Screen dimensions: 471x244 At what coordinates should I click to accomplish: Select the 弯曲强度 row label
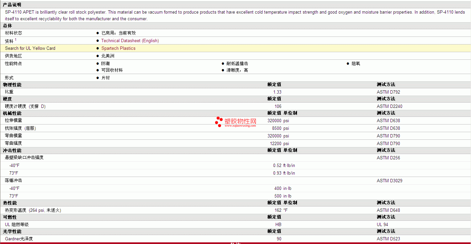[14, 143]
